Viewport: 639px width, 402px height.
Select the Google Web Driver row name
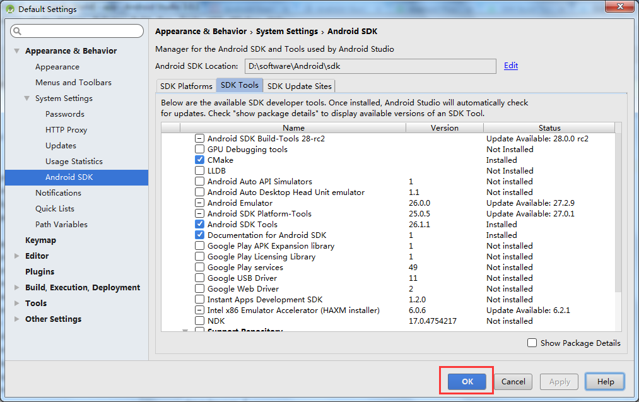[x=243, y=288]
